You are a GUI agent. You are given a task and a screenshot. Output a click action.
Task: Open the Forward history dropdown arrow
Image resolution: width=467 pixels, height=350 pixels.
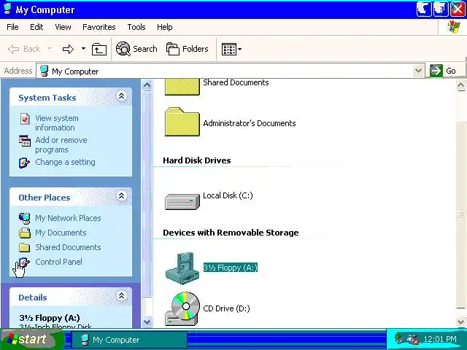83,49
